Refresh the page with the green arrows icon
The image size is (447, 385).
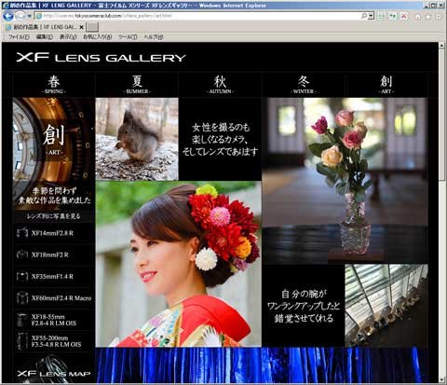[x=393, y=16]
